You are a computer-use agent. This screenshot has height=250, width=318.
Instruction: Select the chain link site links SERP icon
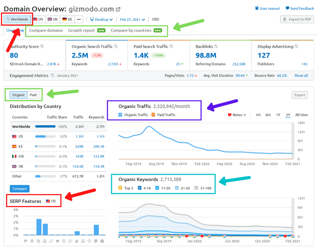[x=51, y=241]
